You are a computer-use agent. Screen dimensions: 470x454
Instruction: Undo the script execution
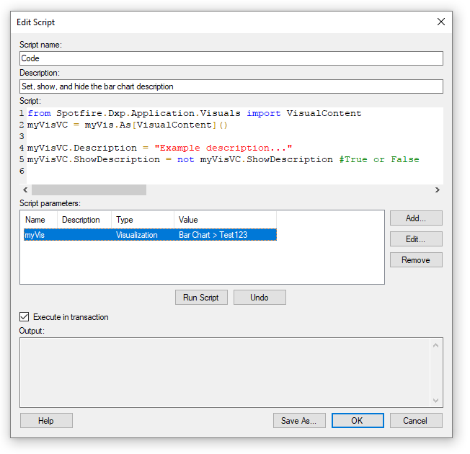point(260,298)
